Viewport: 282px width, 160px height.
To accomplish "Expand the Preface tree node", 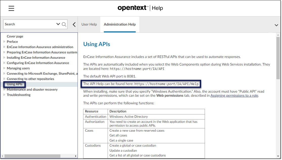I will (4, 42).
